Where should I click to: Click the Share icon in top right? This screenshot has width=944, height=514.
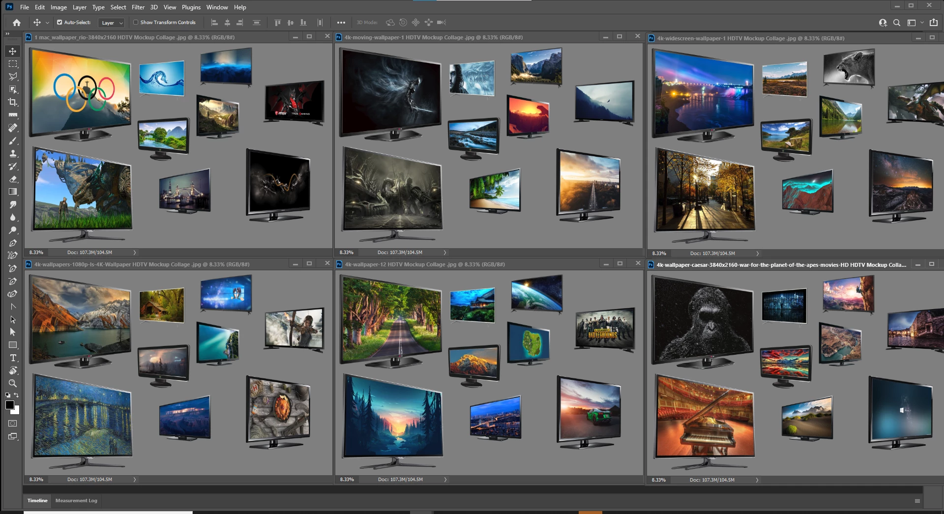[x=934, y=23]
